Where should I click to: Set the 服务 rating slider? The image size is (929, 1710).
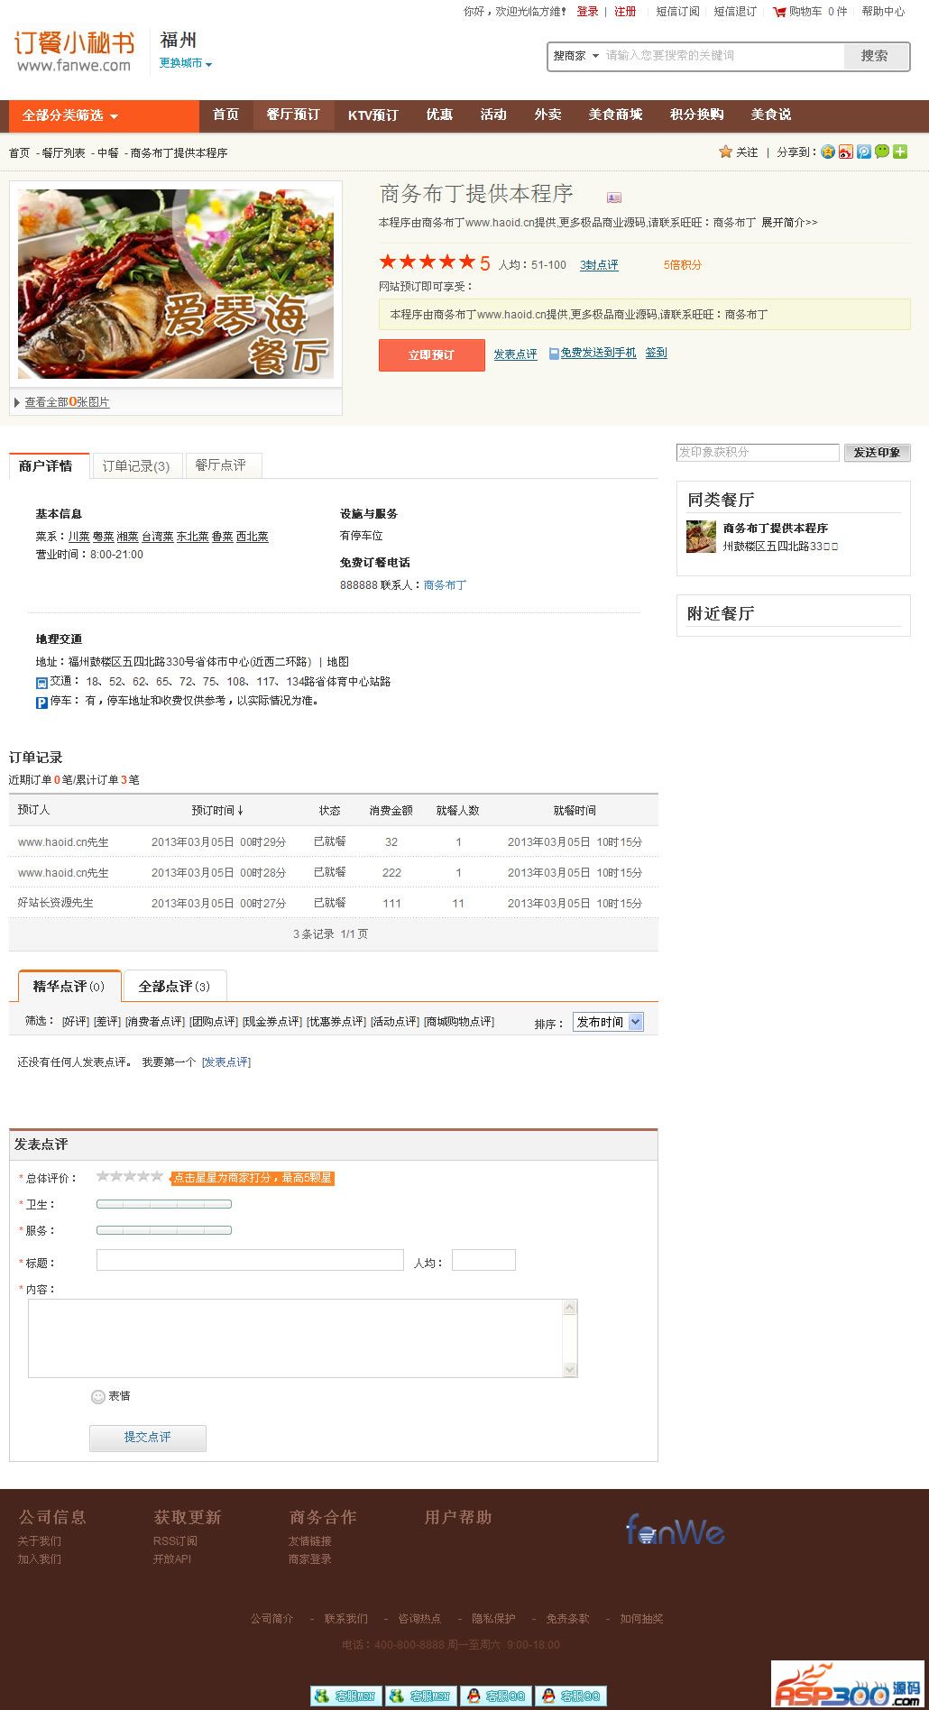[164, 1230]
